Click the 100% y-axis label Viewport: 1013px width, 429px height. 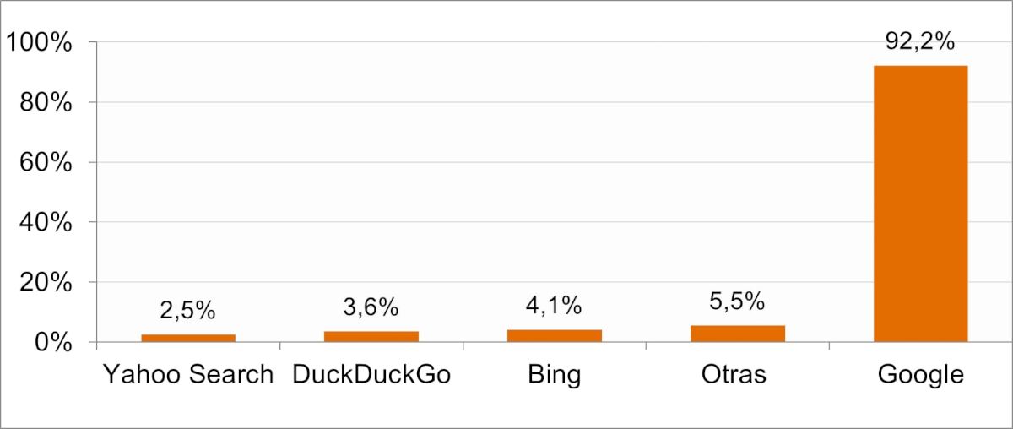40,42
